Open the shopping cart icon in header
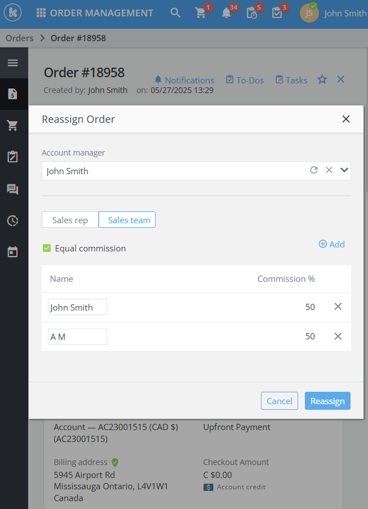Screen dimensions: 368x509 (x=201, y=13)
